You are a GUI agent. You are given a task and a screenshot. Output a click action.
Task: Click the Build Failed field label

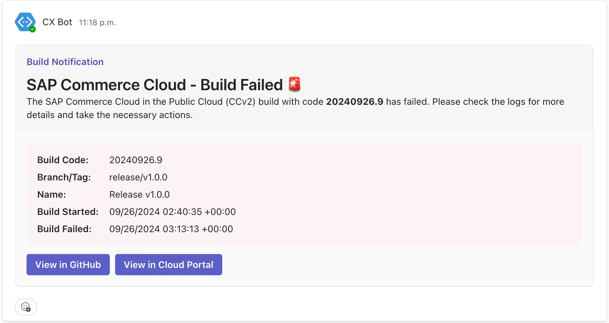click(64, 229)
